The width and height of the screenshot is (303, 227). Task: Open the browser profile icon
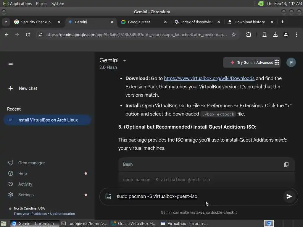(x=286, y=35)
